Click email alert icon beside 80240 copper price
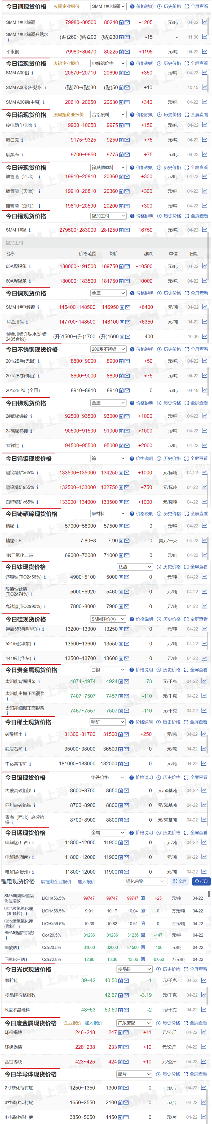The image size is (212, 1124). tap(127, 22)
